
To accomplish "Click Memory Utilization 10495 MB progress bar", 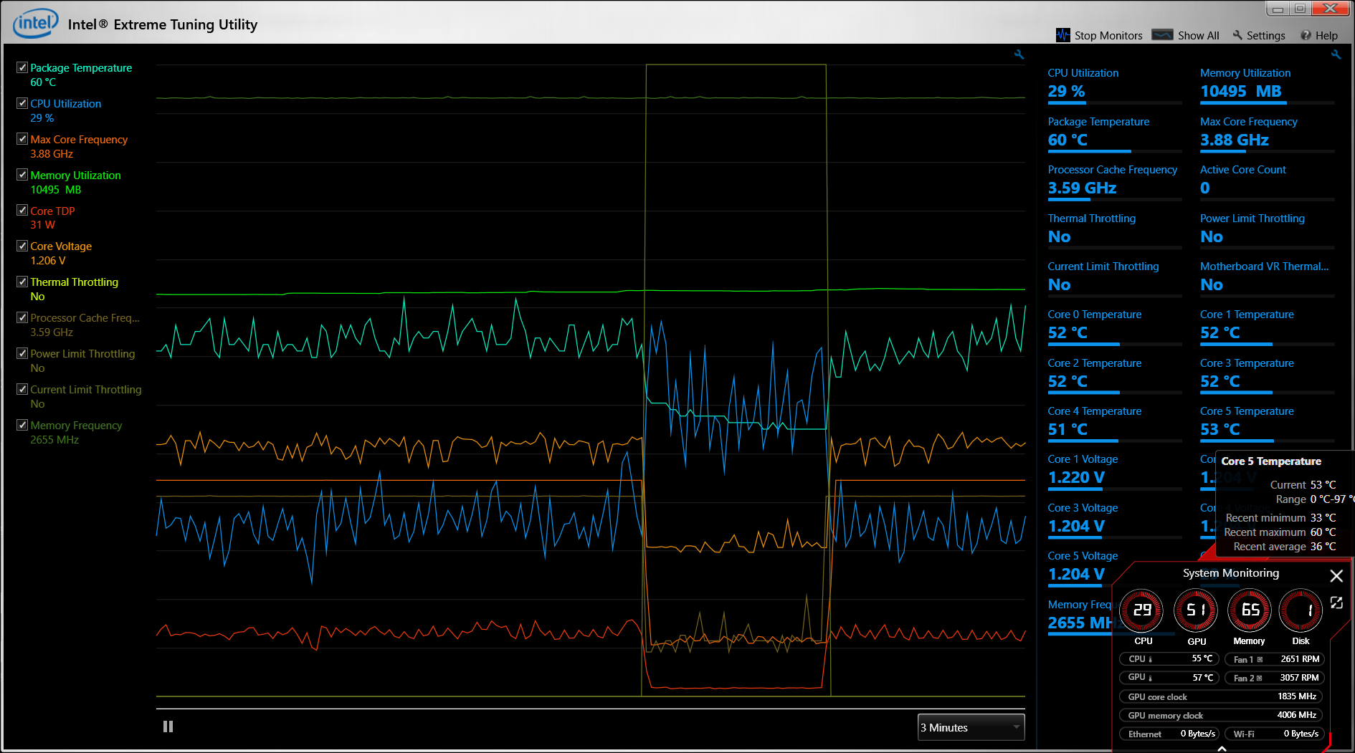I will [1268, 103].
